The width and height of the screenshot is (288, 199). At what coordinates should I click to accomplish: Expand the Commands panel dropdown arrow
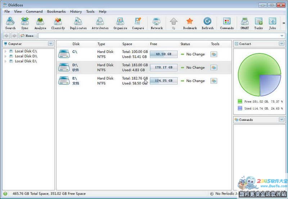coord(281,120)
